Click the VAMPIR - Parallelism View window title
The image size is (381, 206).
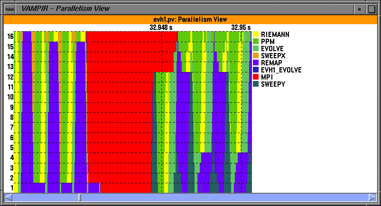[x=65, y=9]
